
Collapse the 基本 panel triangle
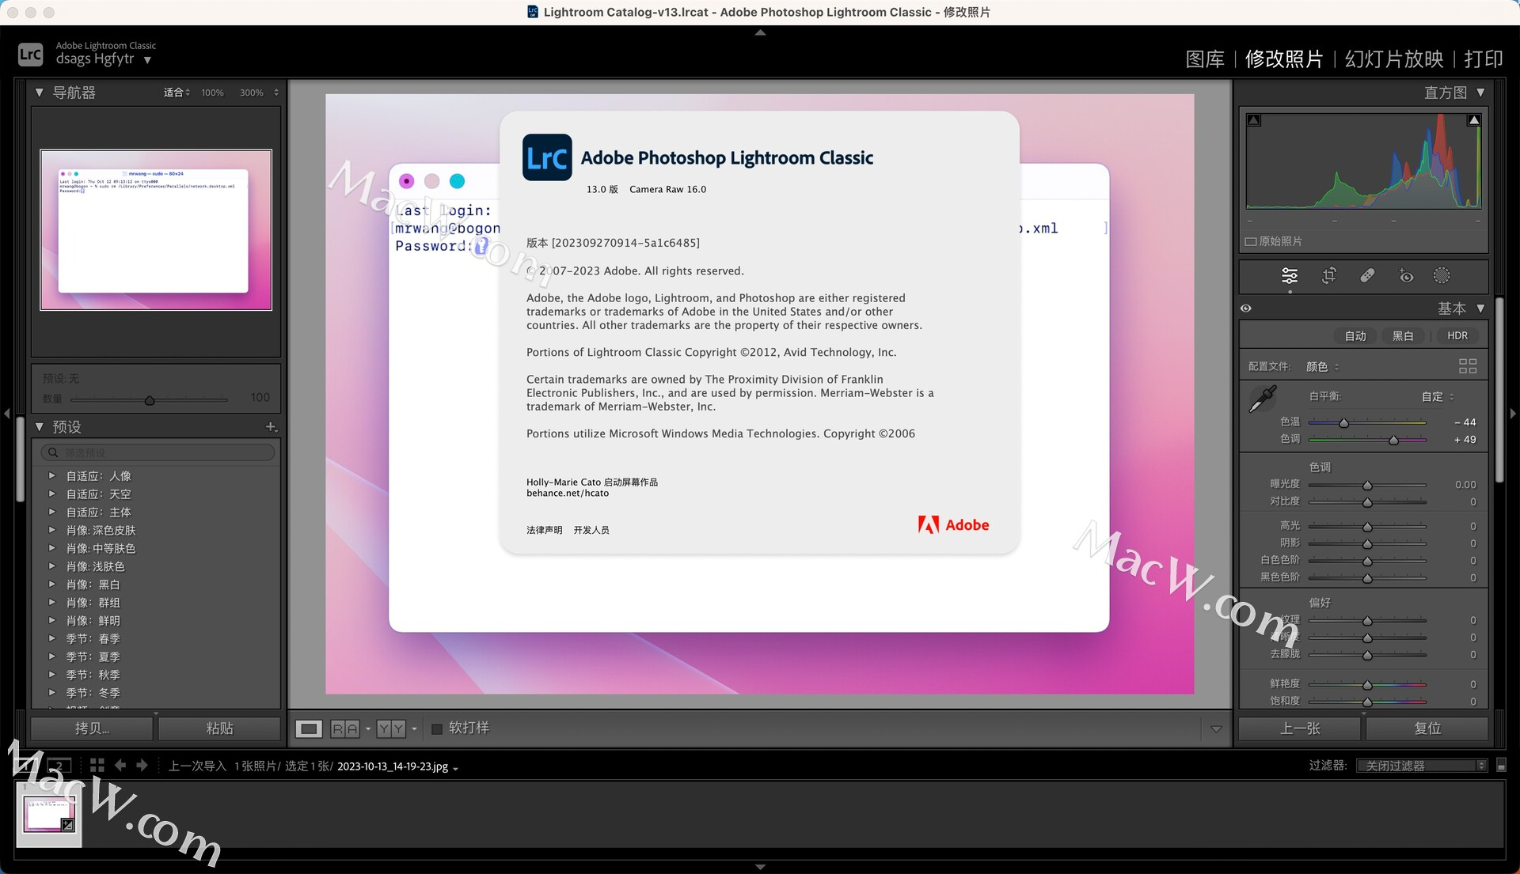[x=1480, y=308]
